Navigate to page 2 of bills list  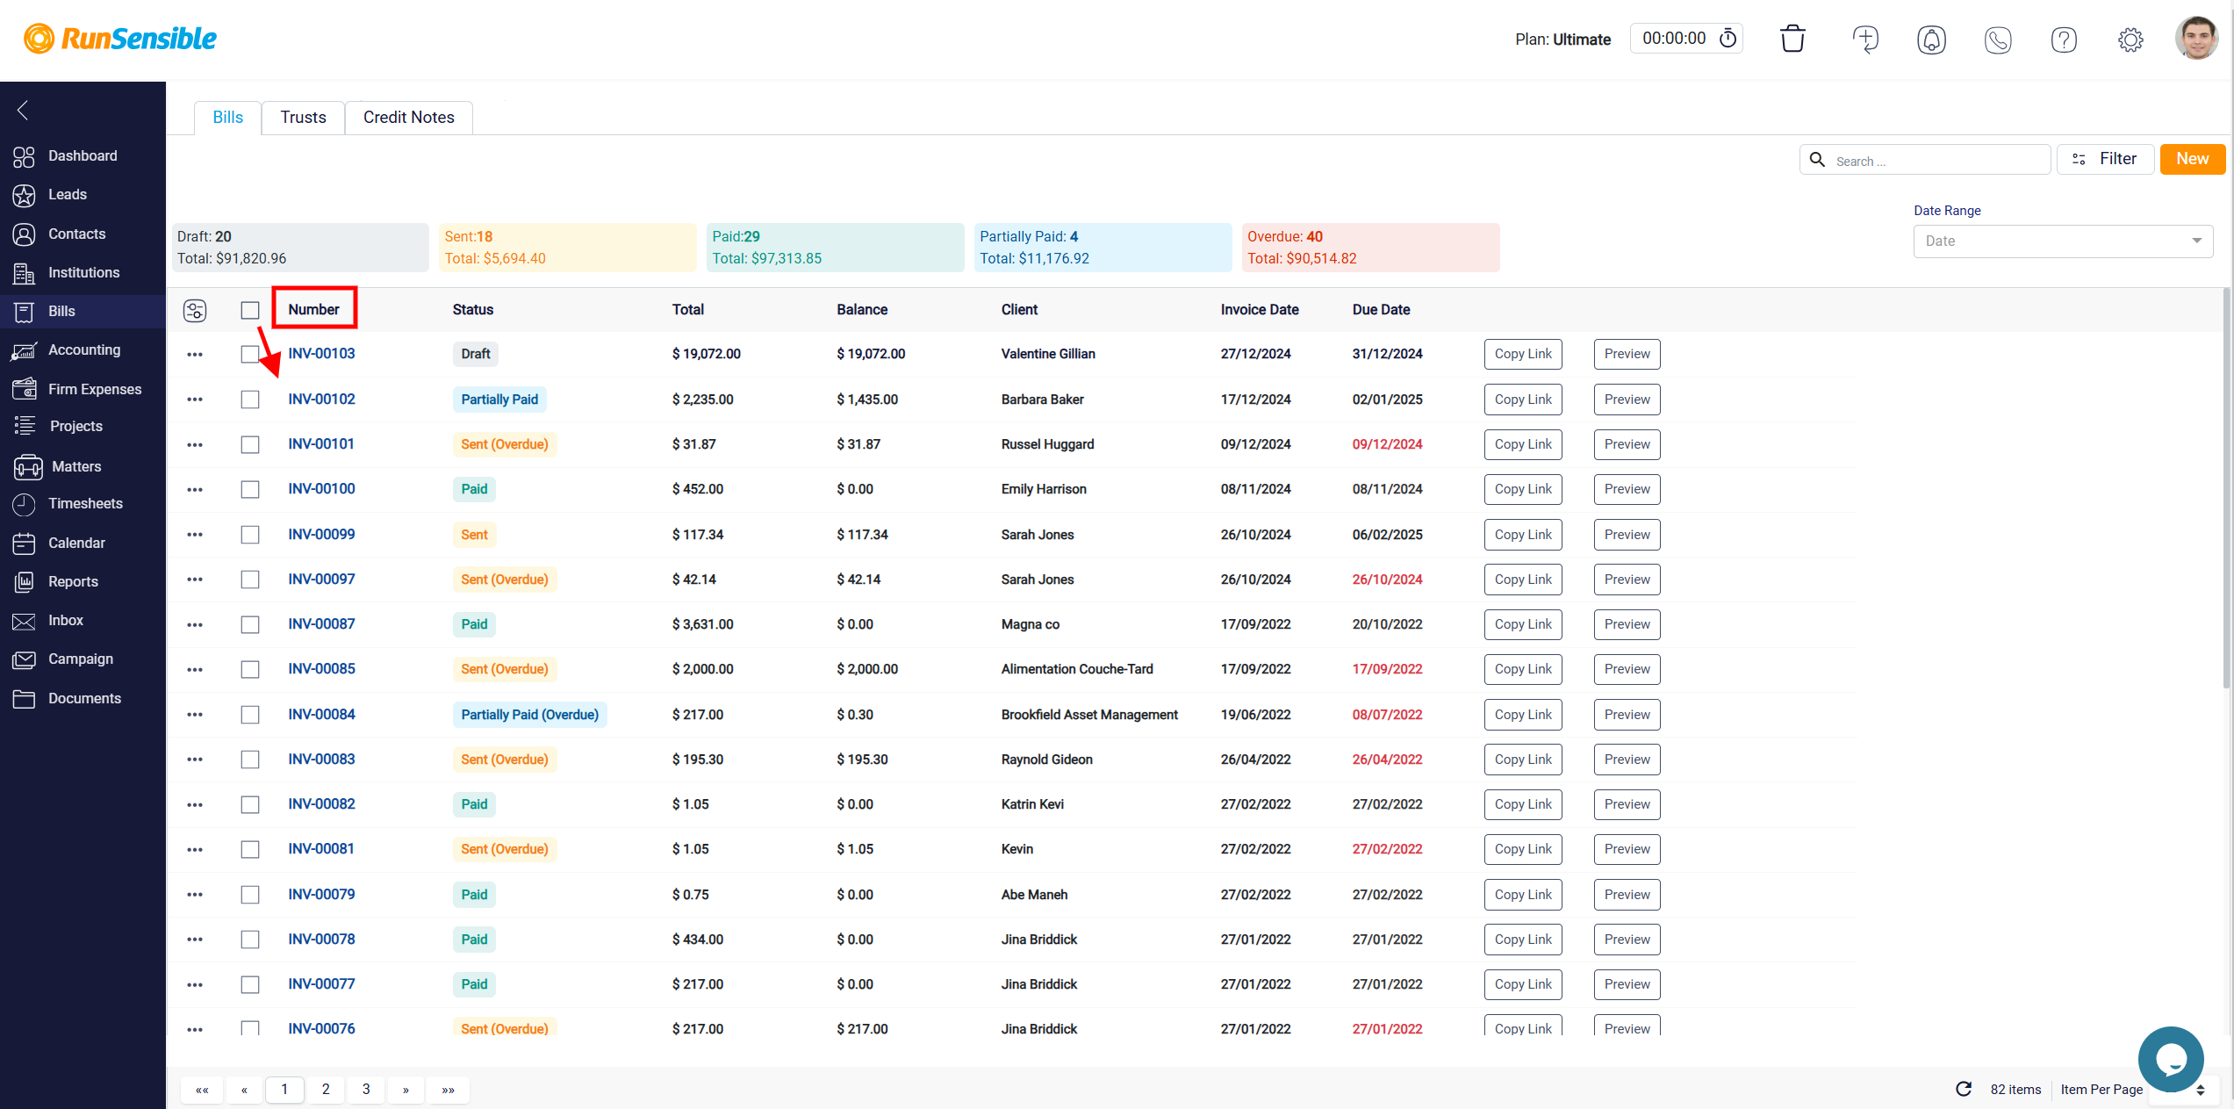point(325,1089)
